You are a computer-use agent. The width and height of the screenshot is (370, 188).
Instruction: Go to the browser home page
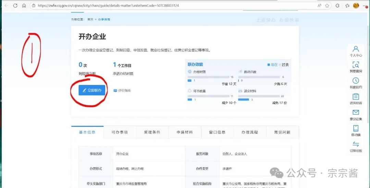pos(24,5)
